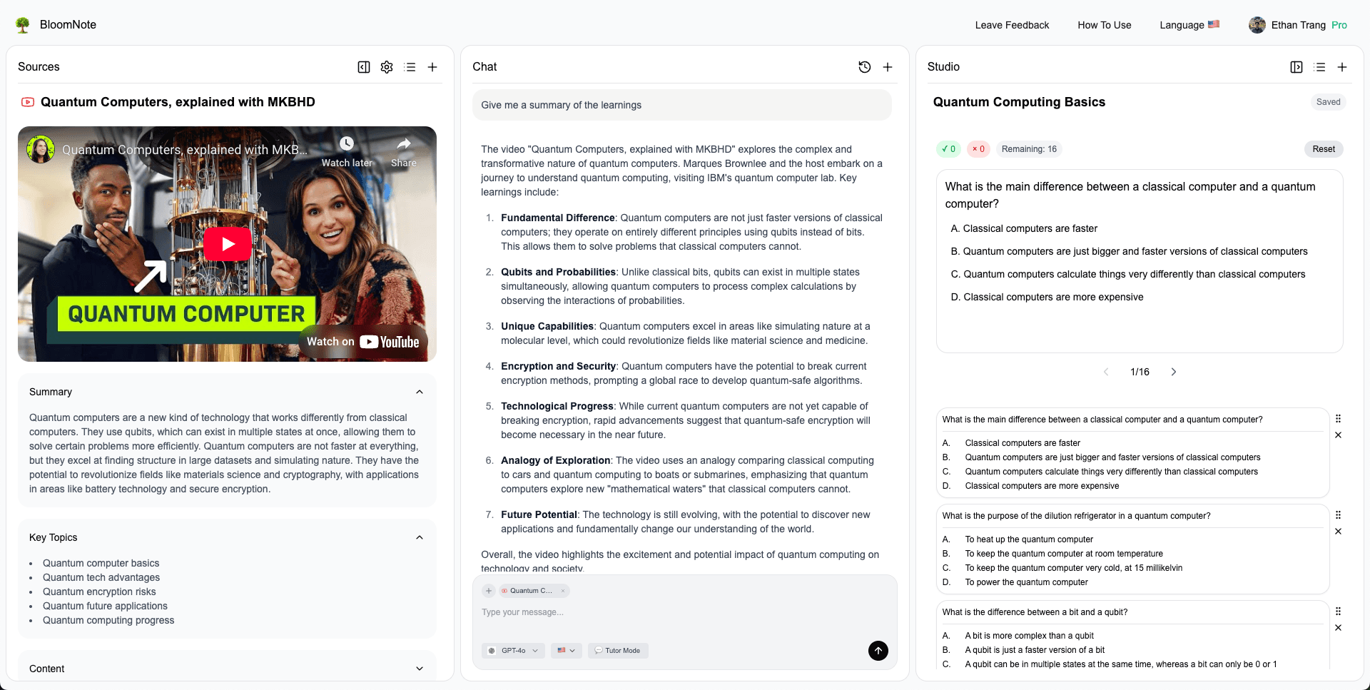Viewport: 1370px width, 690px height.
Task: Click the Reset quiz button
Action: 1323,149
